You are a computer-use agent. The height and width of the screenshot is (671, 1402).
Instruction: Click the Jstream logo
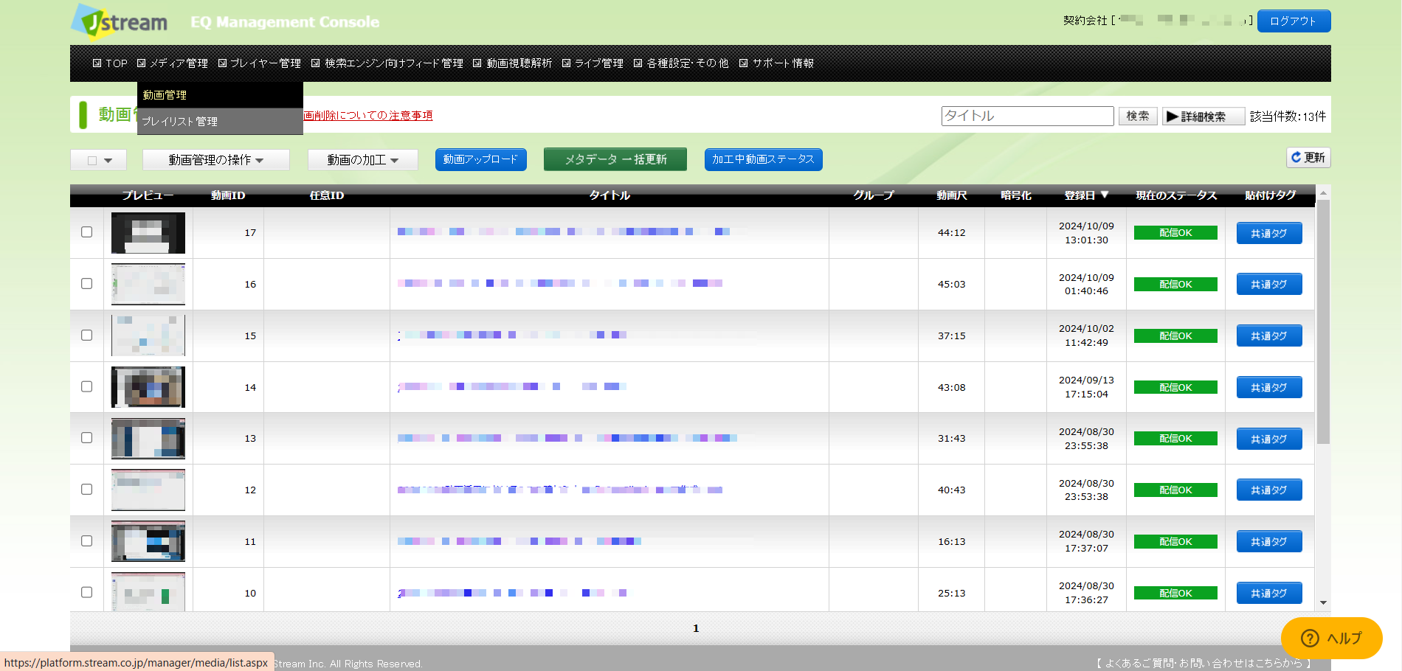(120, 22)
